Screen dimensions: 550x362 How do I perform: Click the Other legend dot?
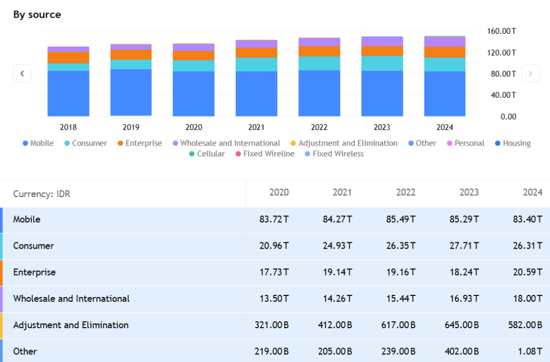point(411,143)
